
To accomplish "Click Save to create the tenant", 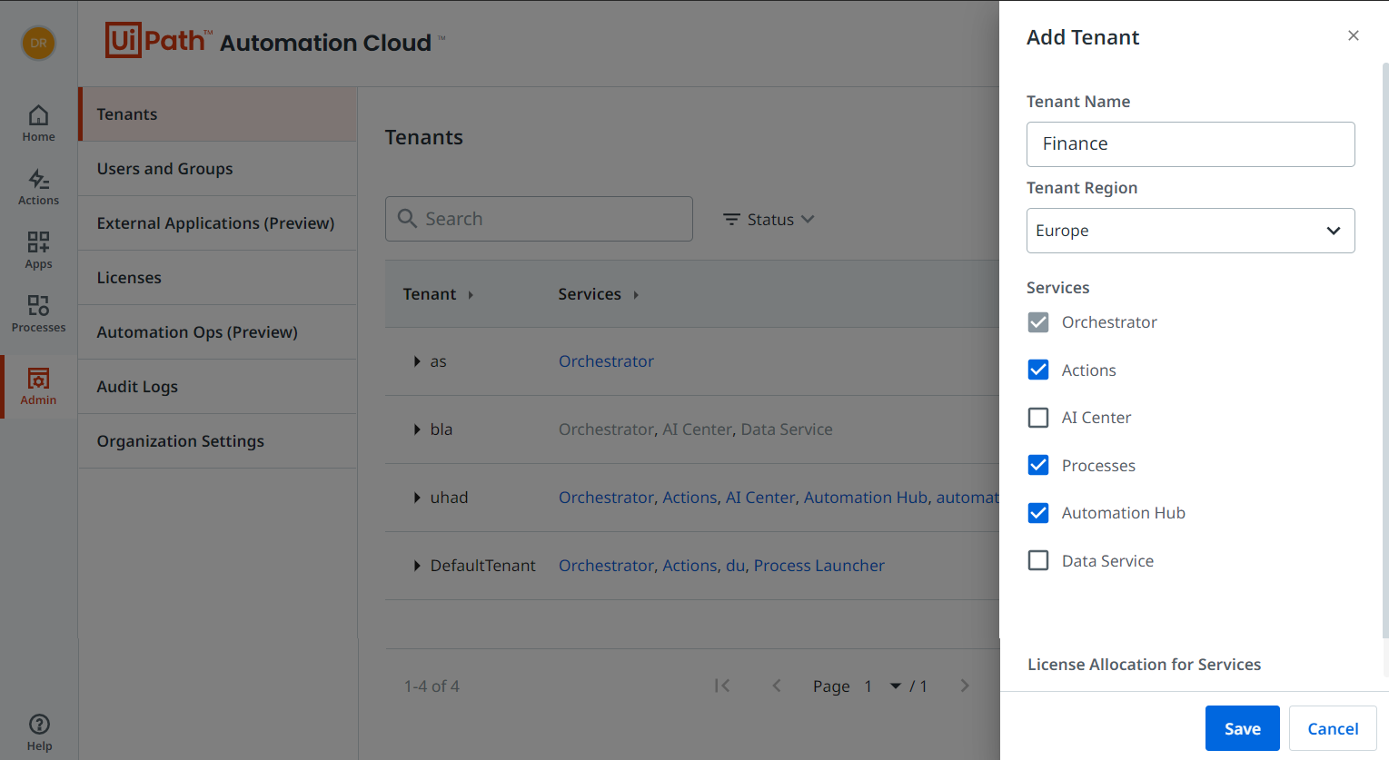I will coord(1242,728).
